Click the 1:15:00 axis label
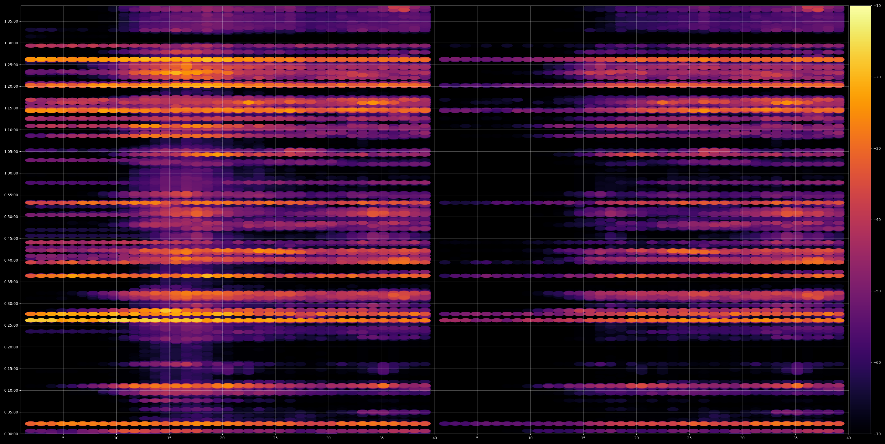885x444 pixels. (11, 108)
